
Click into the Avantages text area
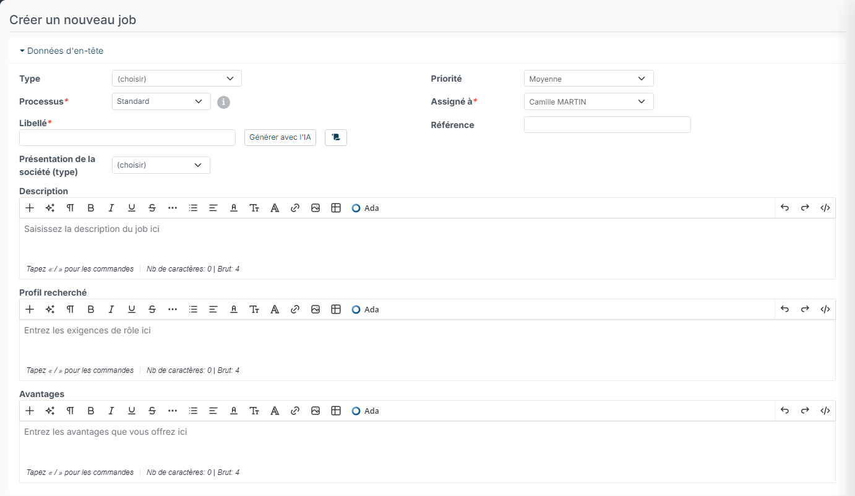pyautogui.click(x=427, y=443)
